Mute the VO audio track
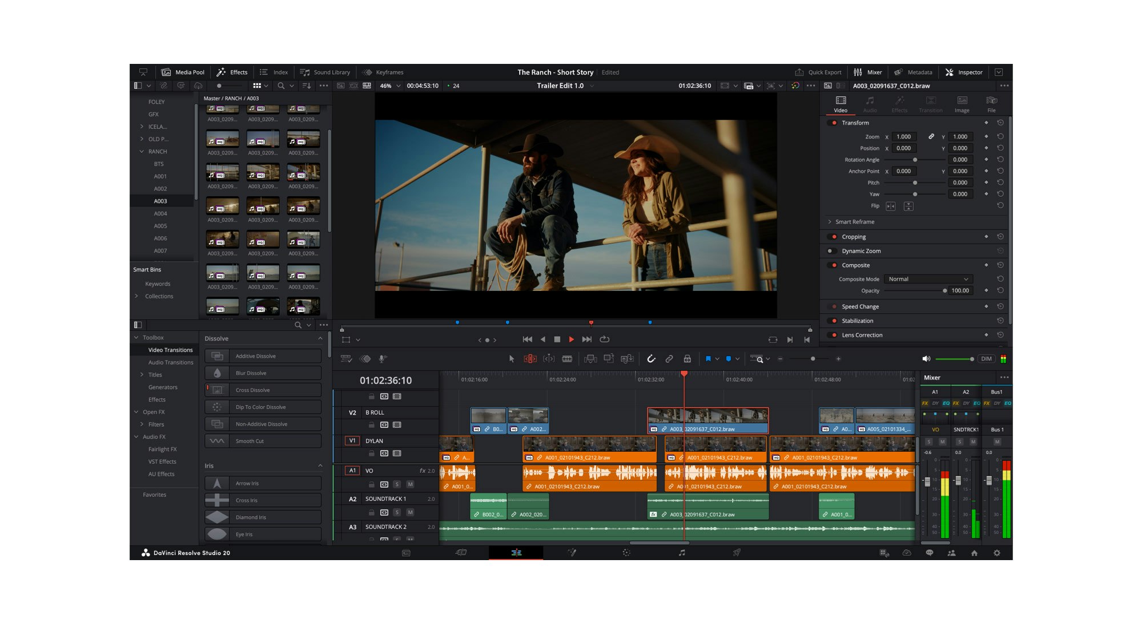The height and width of the screenshot is (624, 1142). coord(409,484)
